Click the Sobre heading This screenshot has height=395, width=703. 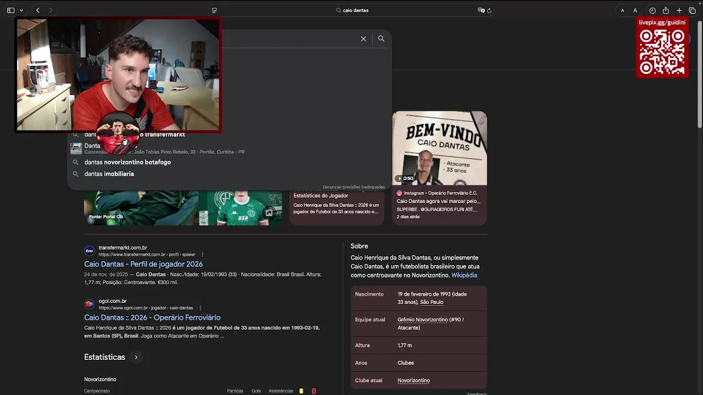359,246
